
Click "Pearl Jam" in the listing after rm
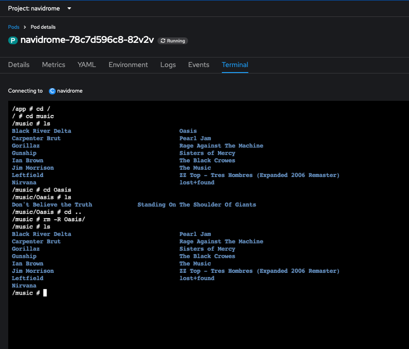[x=195, y=234]
